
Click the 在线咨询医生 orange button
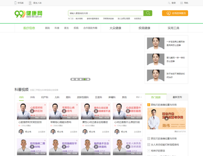click(175, 13)
